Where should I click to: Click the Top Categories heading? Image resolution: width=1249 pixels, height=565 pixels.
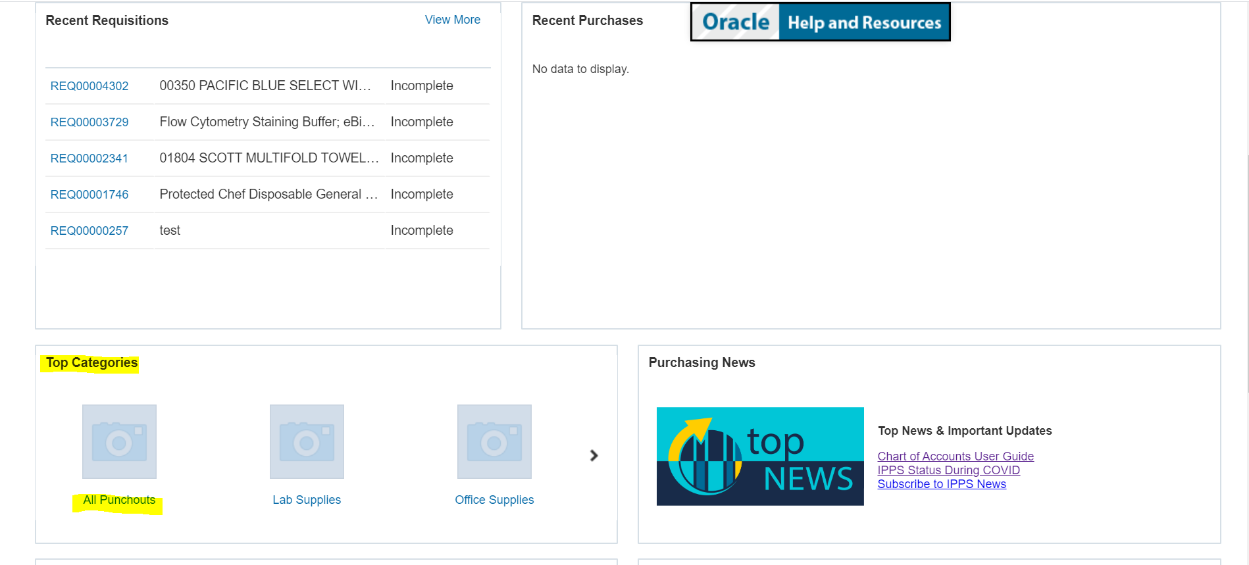pos(91,362)
